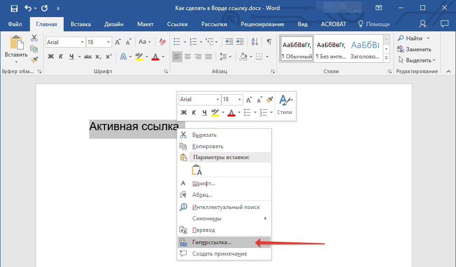Open the Arial font name dropdown in ribbon
Viewport: 456px width, 267px height.
(83, 42)
